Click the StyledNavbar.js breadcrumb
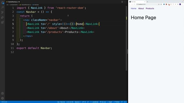The image size is (184, 103). pyautogui.click(x=25, y=5)
